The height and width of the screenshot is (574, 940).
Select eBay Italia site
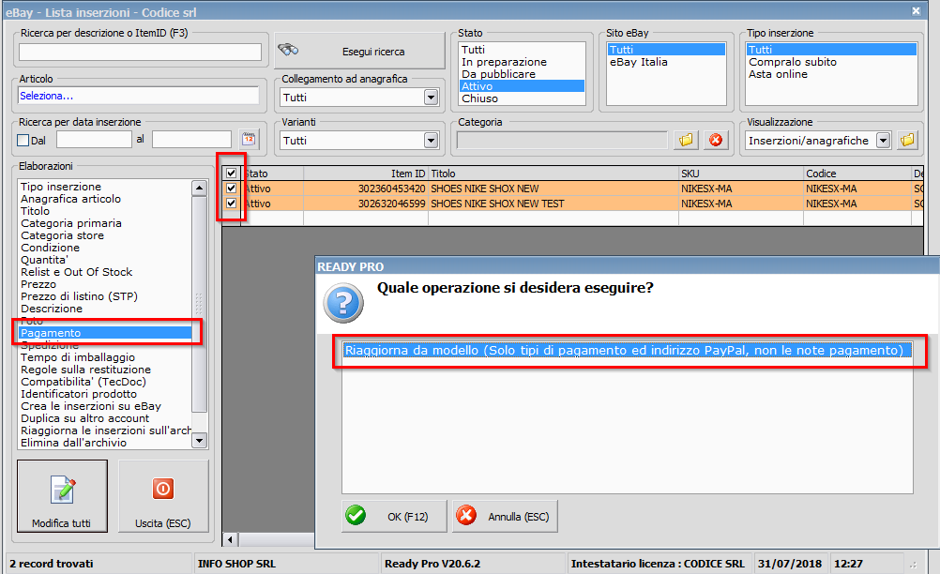click(666, 62)
